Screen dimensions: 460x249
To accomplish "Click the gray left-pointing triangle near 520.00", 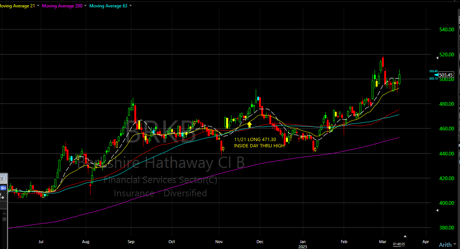I will coord(437,57).
